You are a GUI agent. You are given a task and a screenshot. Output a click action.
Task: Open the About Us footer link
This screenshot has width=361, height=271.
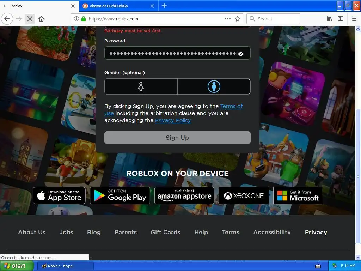point(32,232)
